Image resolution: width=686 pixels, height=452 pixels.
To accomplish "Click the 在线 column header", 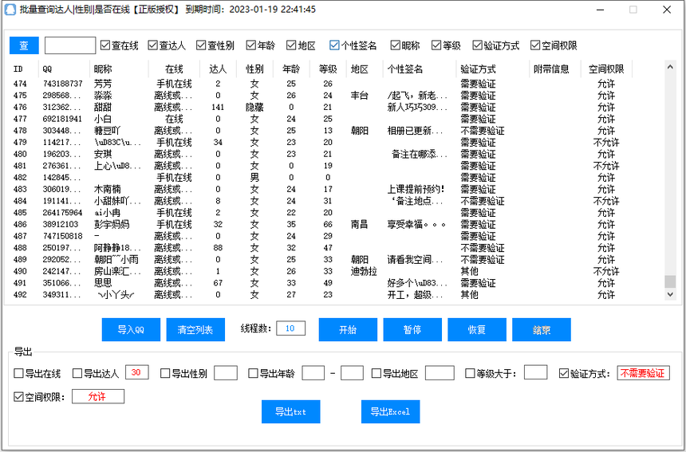I will coord(174,69).
